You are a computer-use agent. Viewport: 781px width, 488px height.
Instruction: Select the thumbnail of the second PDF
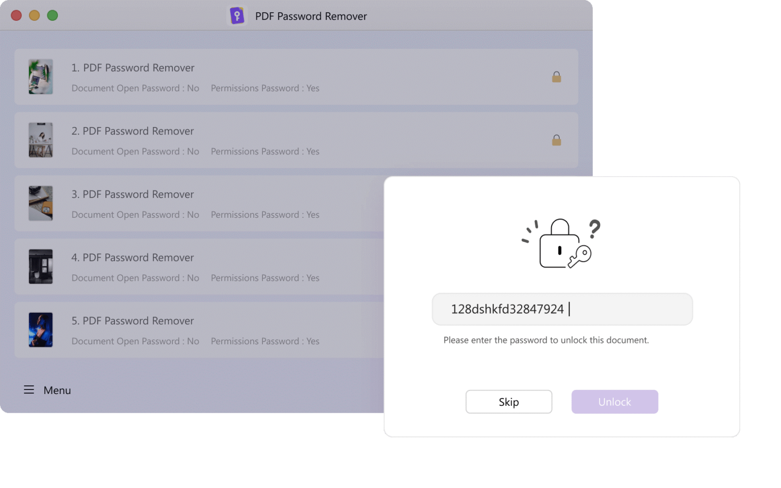click(x=41, y=140)
